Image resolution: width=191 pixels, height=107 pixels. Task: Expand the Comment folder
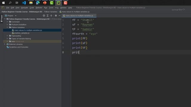pyautogui.click(x=7, y=22)
